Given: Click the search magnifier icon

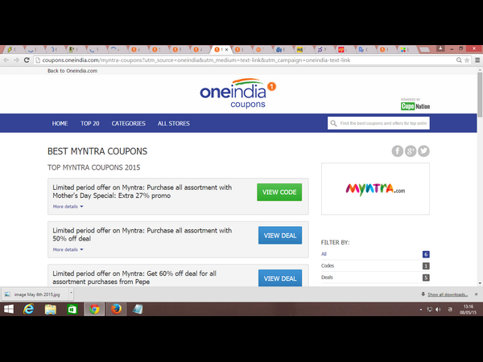Looking at the screenshot, I should pos(334,123).
